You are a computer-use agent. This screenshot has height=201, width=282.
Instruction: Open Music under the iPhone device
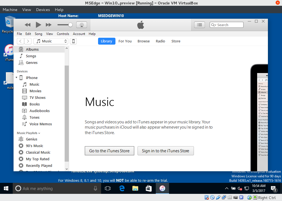click(39, 84)
